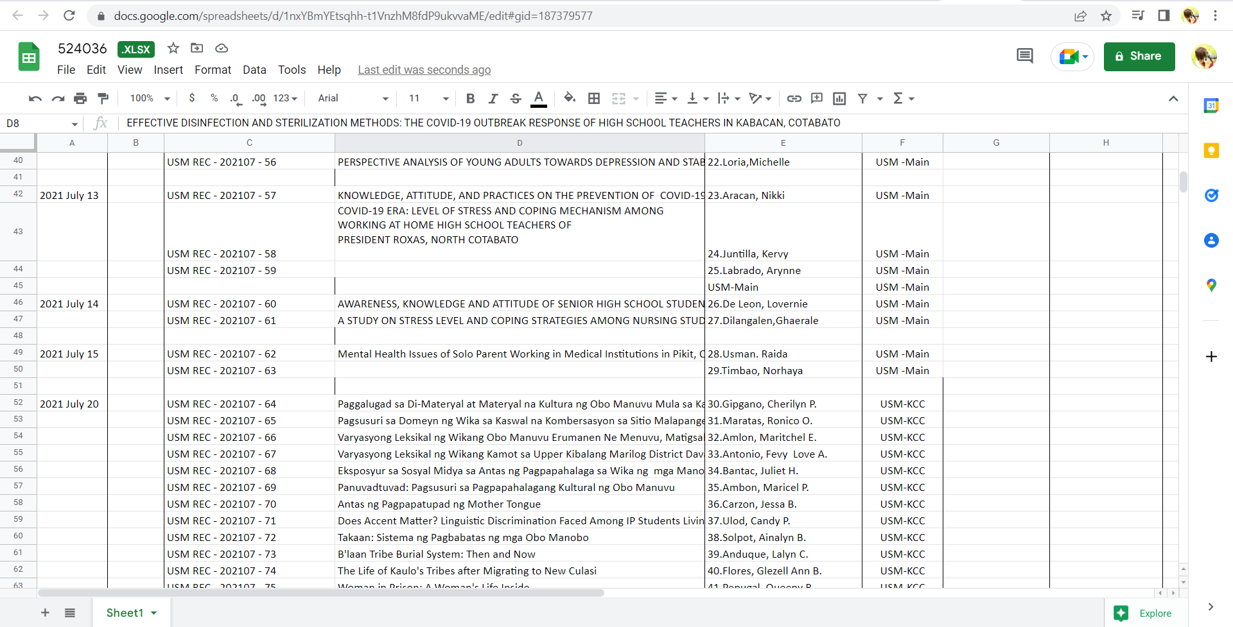Open Google Calendar in side panel
Screen dimensions: 1233x627
[x=1211, y=106]
